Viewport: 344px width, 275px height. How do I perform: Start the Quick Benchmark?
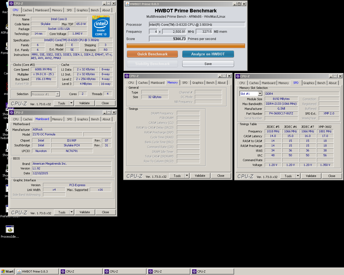[152, 54]
